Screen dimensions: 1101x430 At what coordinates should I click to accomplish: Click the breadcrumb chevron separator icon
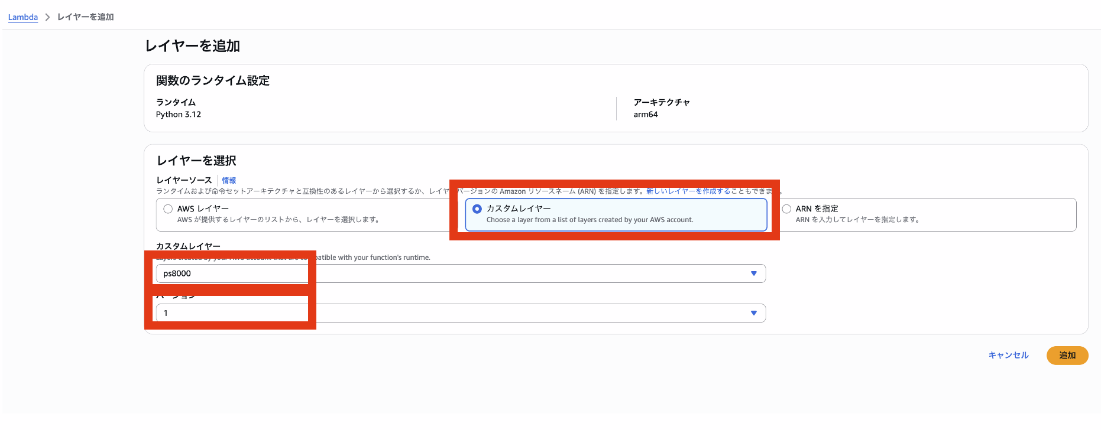click(x=47, y=17)
